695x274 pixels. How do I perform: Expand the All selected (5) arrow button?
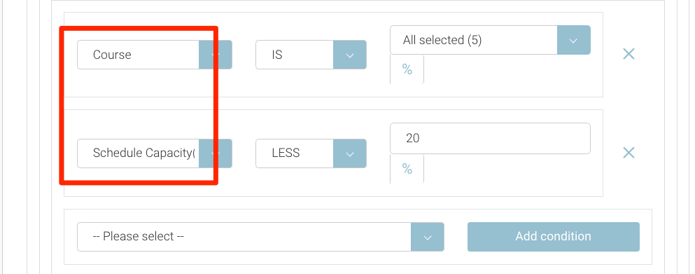pos(573,40)
